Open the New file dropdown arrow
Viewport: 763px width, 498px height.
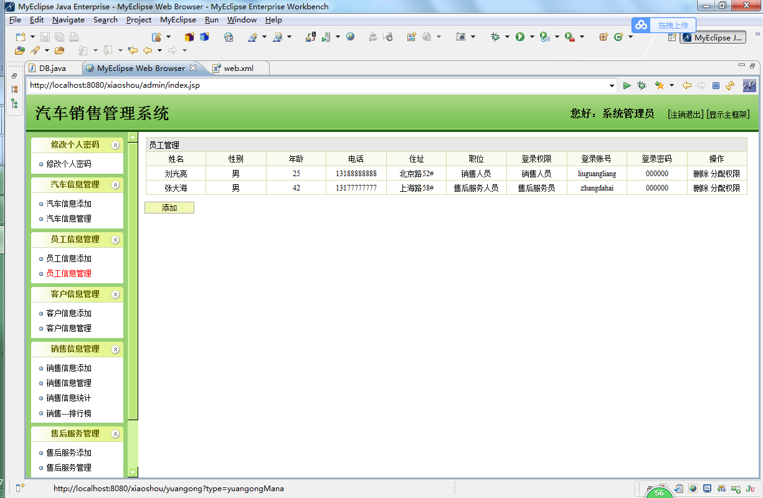coord(32,37)
